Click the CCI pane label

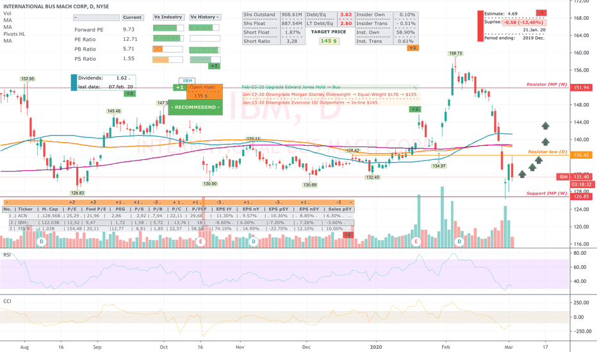point(7,301)
